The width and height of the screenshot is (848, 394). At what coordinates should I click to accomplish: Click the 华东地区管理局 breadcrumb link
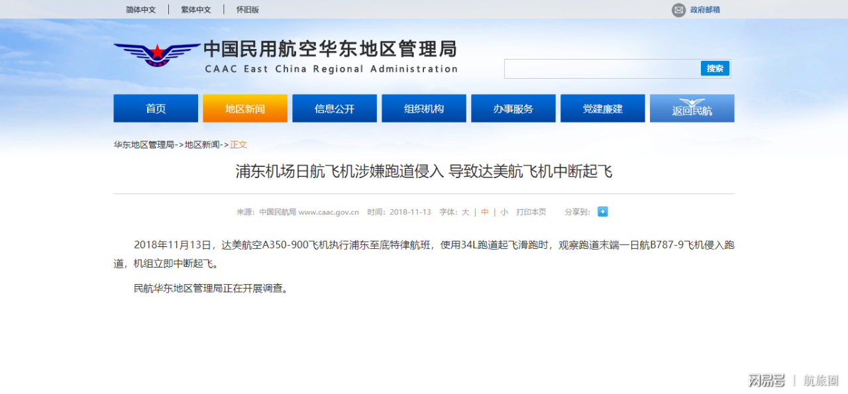144,144
